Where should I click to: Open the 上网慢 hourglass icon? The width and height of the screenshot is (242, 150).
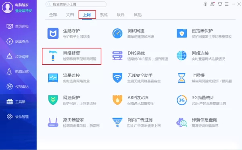(x=181, y=78)
